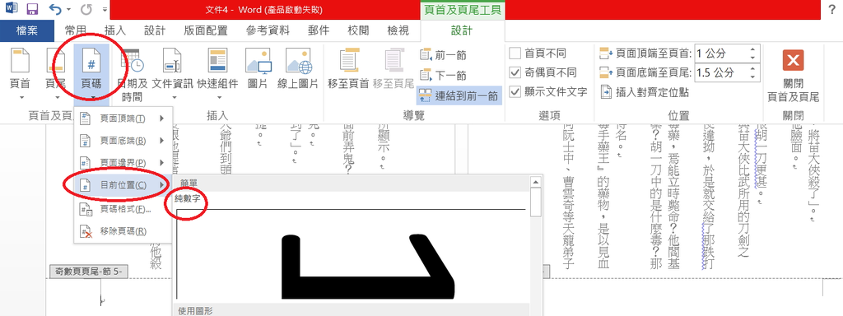Toggle 顯示文件文字 checkbox
This screenshot has height=316, width=843.
click(515, 92)
